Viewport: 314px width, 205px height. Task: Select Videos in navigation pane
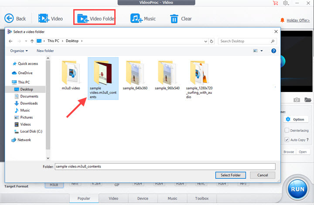[x=23, y=124]
